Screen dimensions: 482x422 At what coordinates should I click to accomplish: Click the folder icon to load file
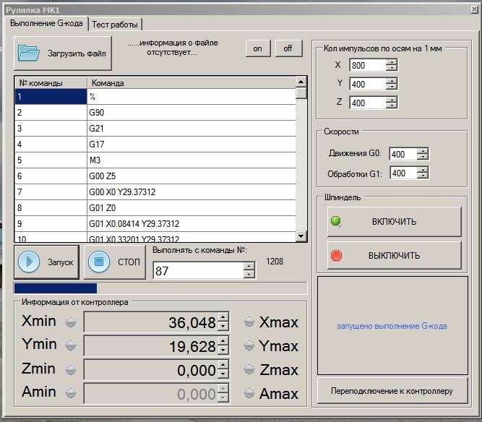pos(28,53)
